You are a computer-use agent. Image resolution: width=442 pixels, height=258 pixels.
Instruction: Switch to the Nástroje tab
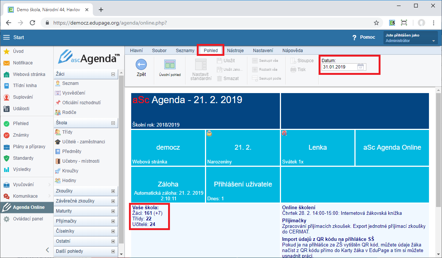coord(236,50)
